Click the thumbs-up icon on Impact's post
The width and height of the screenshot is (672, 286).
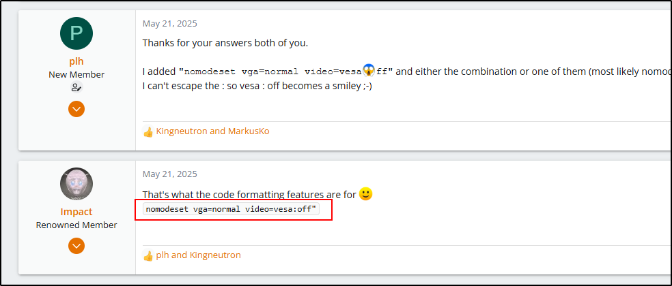pyautogui.click(x=148, y=256)
